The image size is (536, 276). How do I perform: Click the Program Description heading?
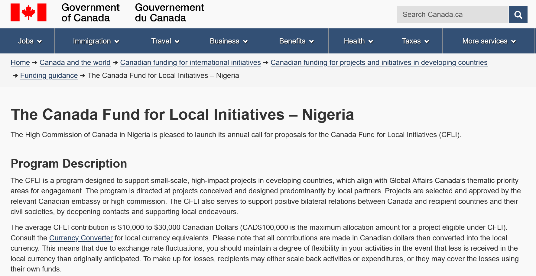click(x=69, y=164)
